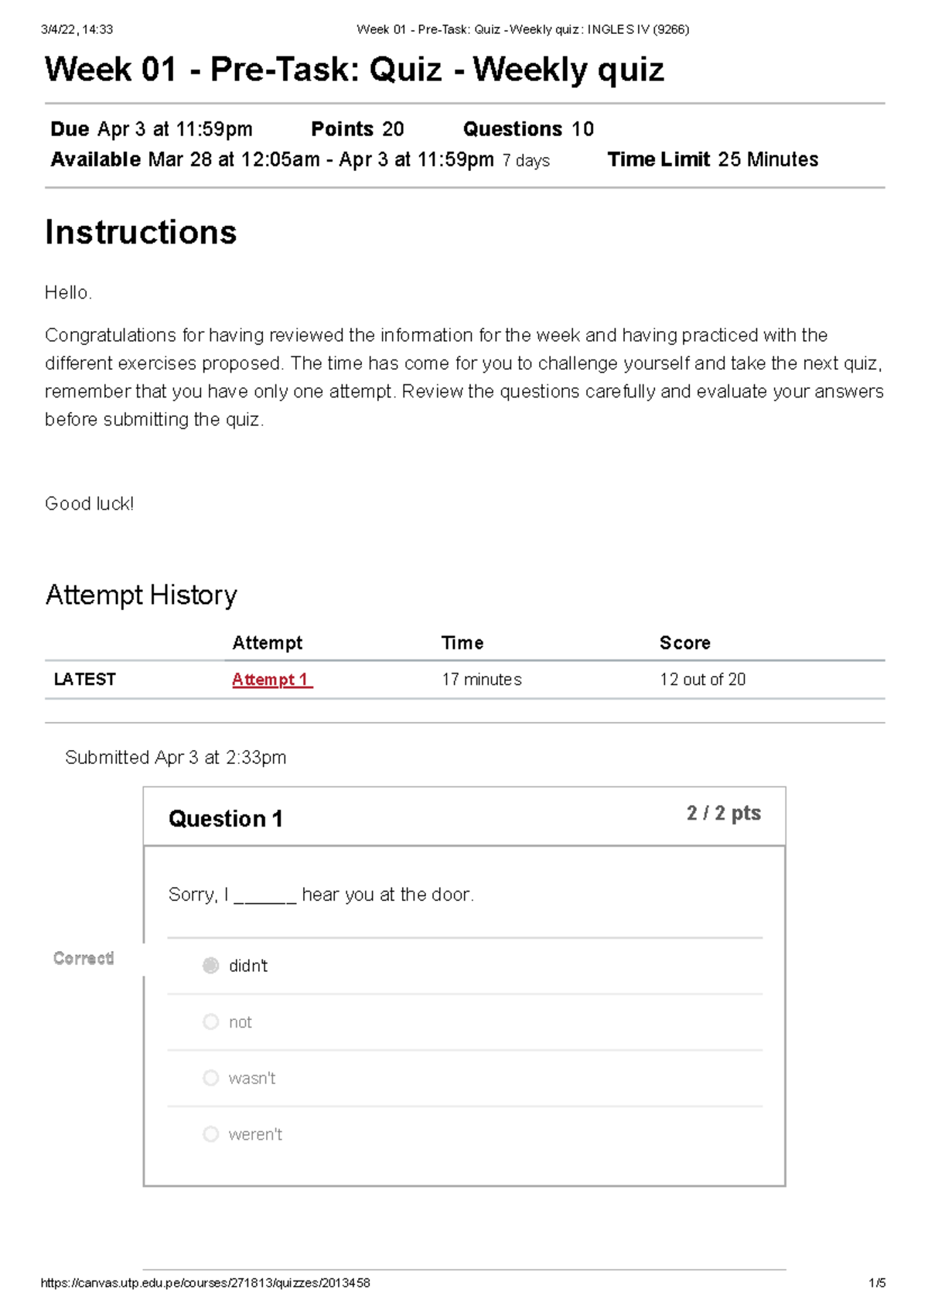The width and height of the screenshot is (928, 1313).
Task: Click the "2 / 2 pts" score label
Action: tap(723, 813)
